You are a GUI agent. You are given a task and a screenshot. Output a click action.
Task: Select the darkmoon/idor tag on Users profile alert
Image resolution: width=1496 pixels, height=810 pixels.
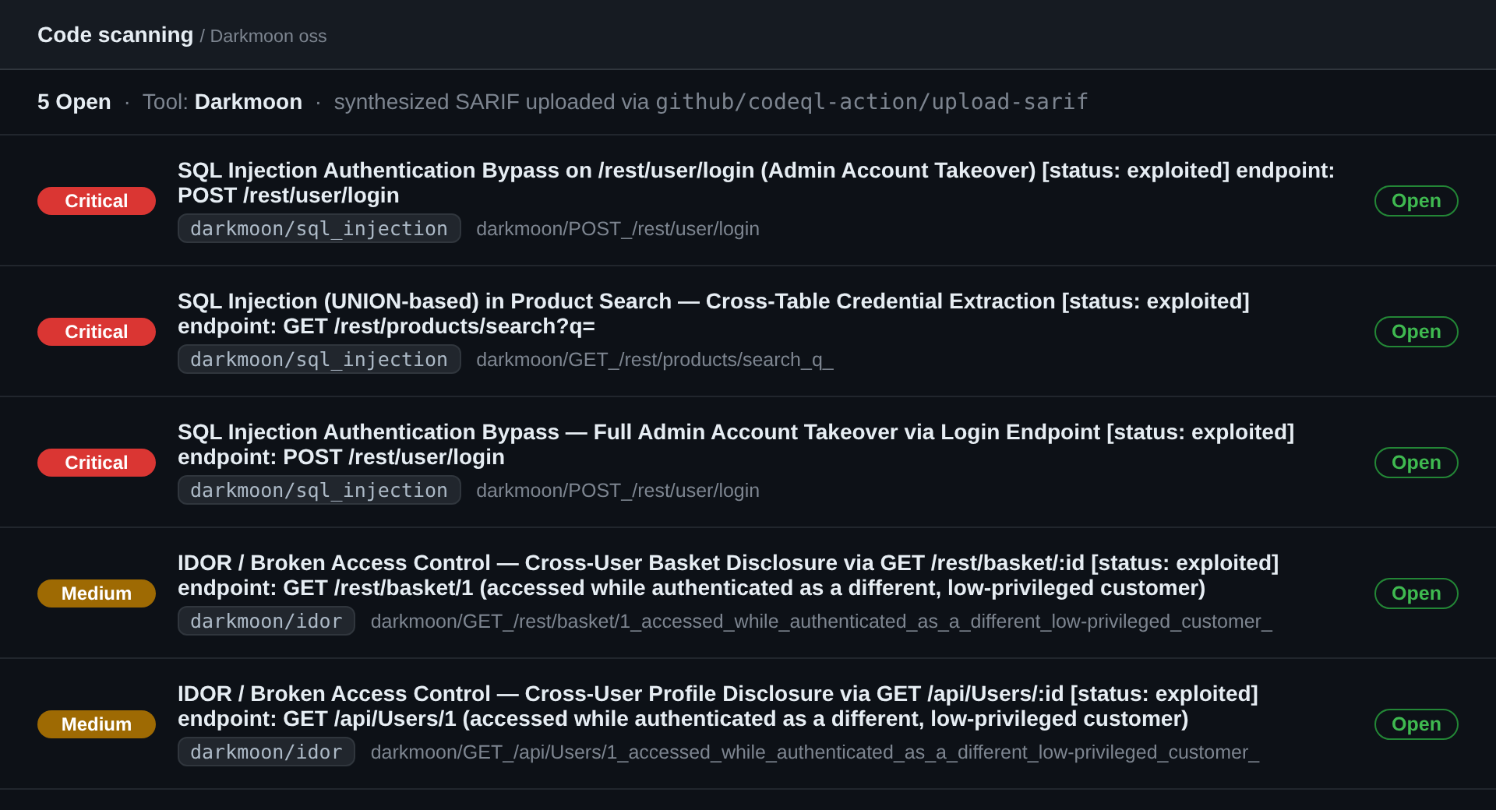(266, 752)
